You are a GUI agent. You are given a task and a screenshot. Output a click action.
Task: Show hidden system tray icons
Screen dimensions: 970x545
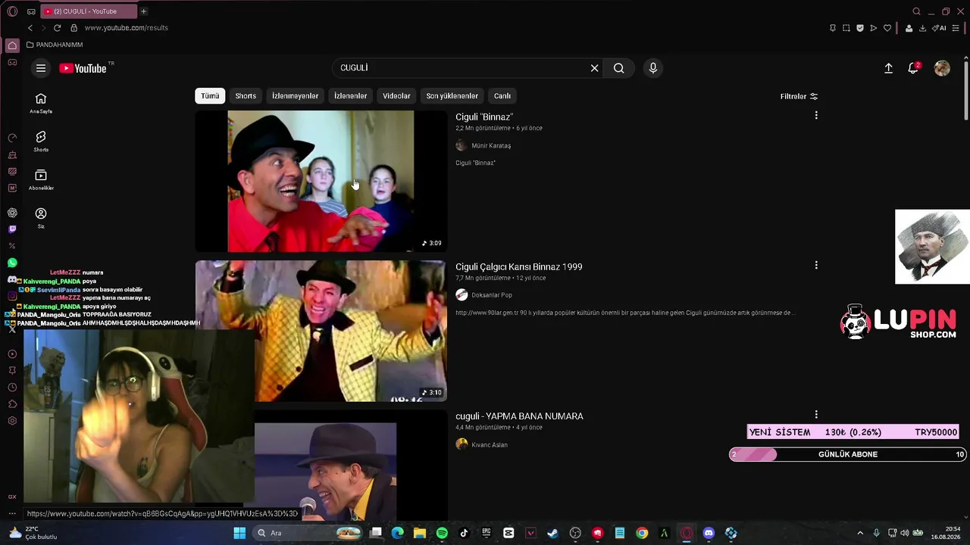click(x=860, y=533)
